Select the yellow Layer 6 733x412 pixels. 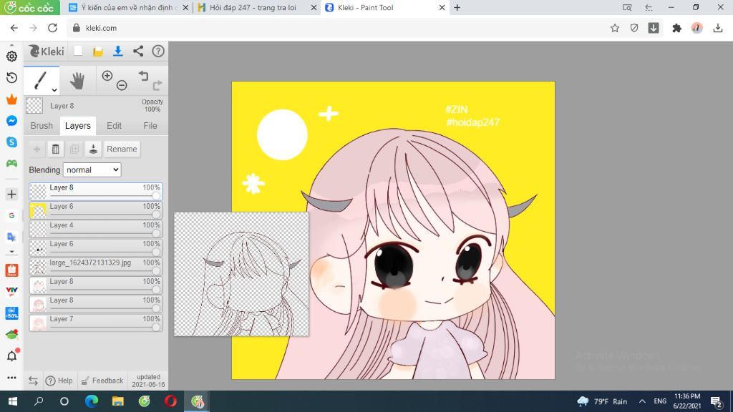point(96,210)
